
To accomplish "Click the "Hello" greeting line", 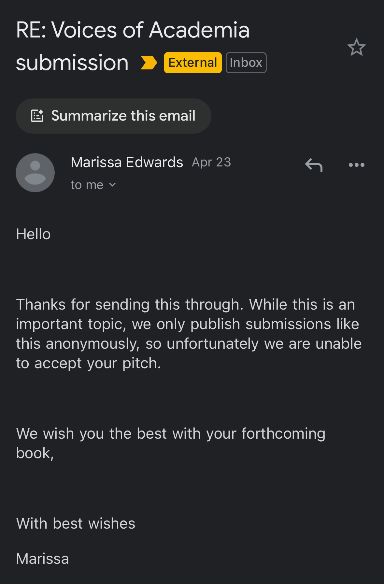I will (x=33, y=234).
